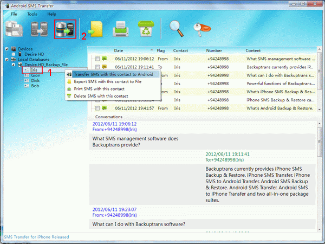Click the Android SMS Transfer title bar icon
This screenshot has height=244, width=325.
click(7, 5)
